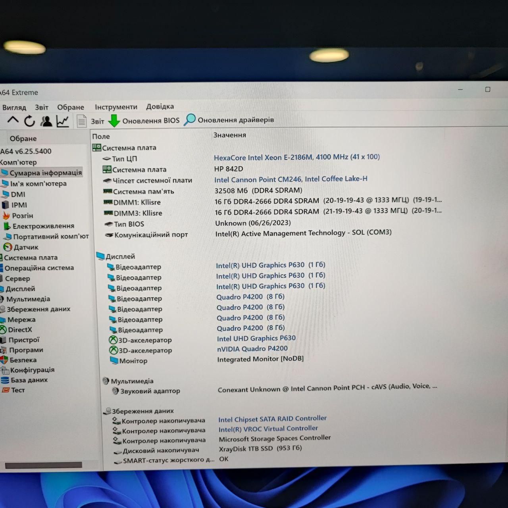The width and height of the screenshot is (508, 508).
Task: Select Портативний комп'ютер in the tree
Action: (51, 237)
